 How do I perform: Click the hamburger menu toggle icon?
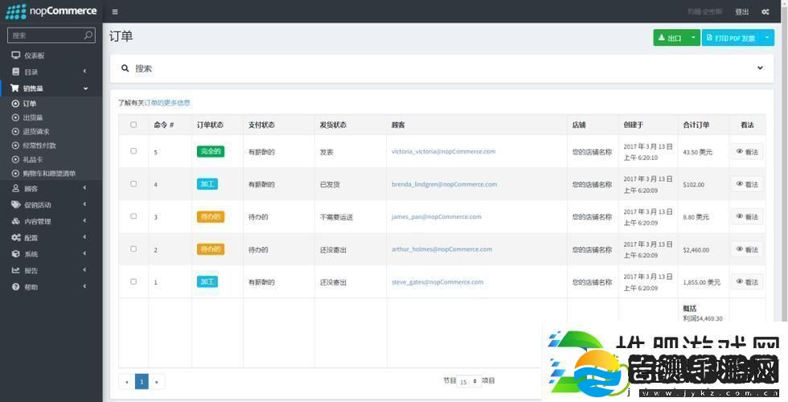(115, 12)
